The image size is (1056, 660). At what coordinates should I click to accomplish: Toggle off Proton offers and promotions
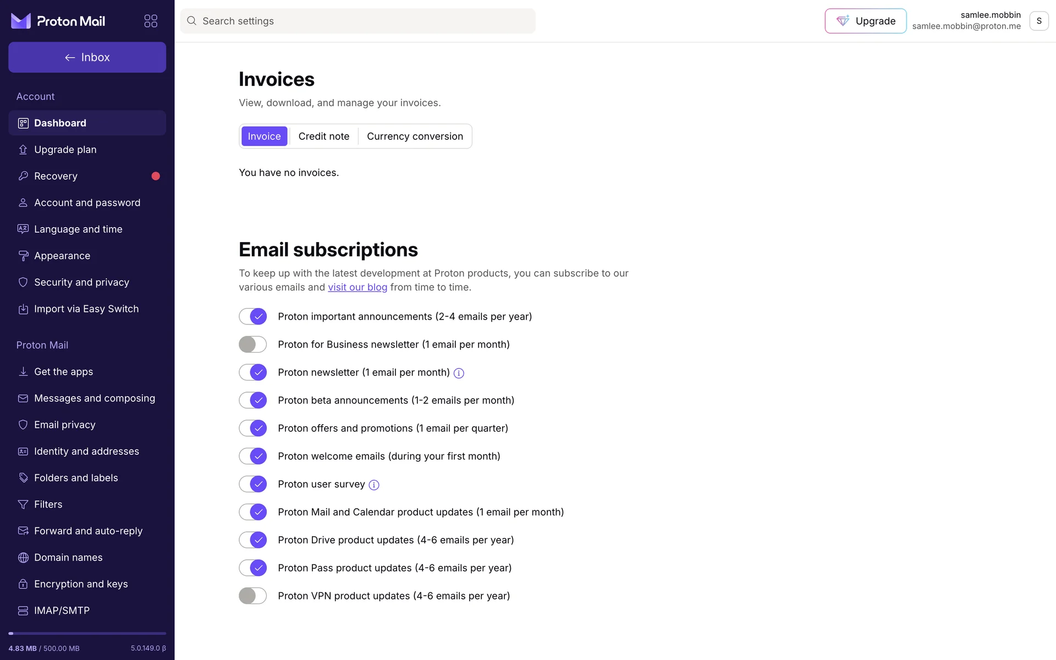(x=252, y=428)
